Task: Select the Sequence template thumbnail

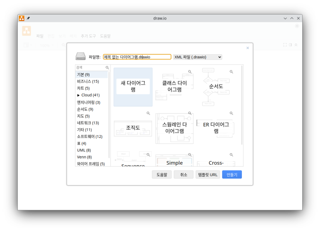Action: coord(133,159)
